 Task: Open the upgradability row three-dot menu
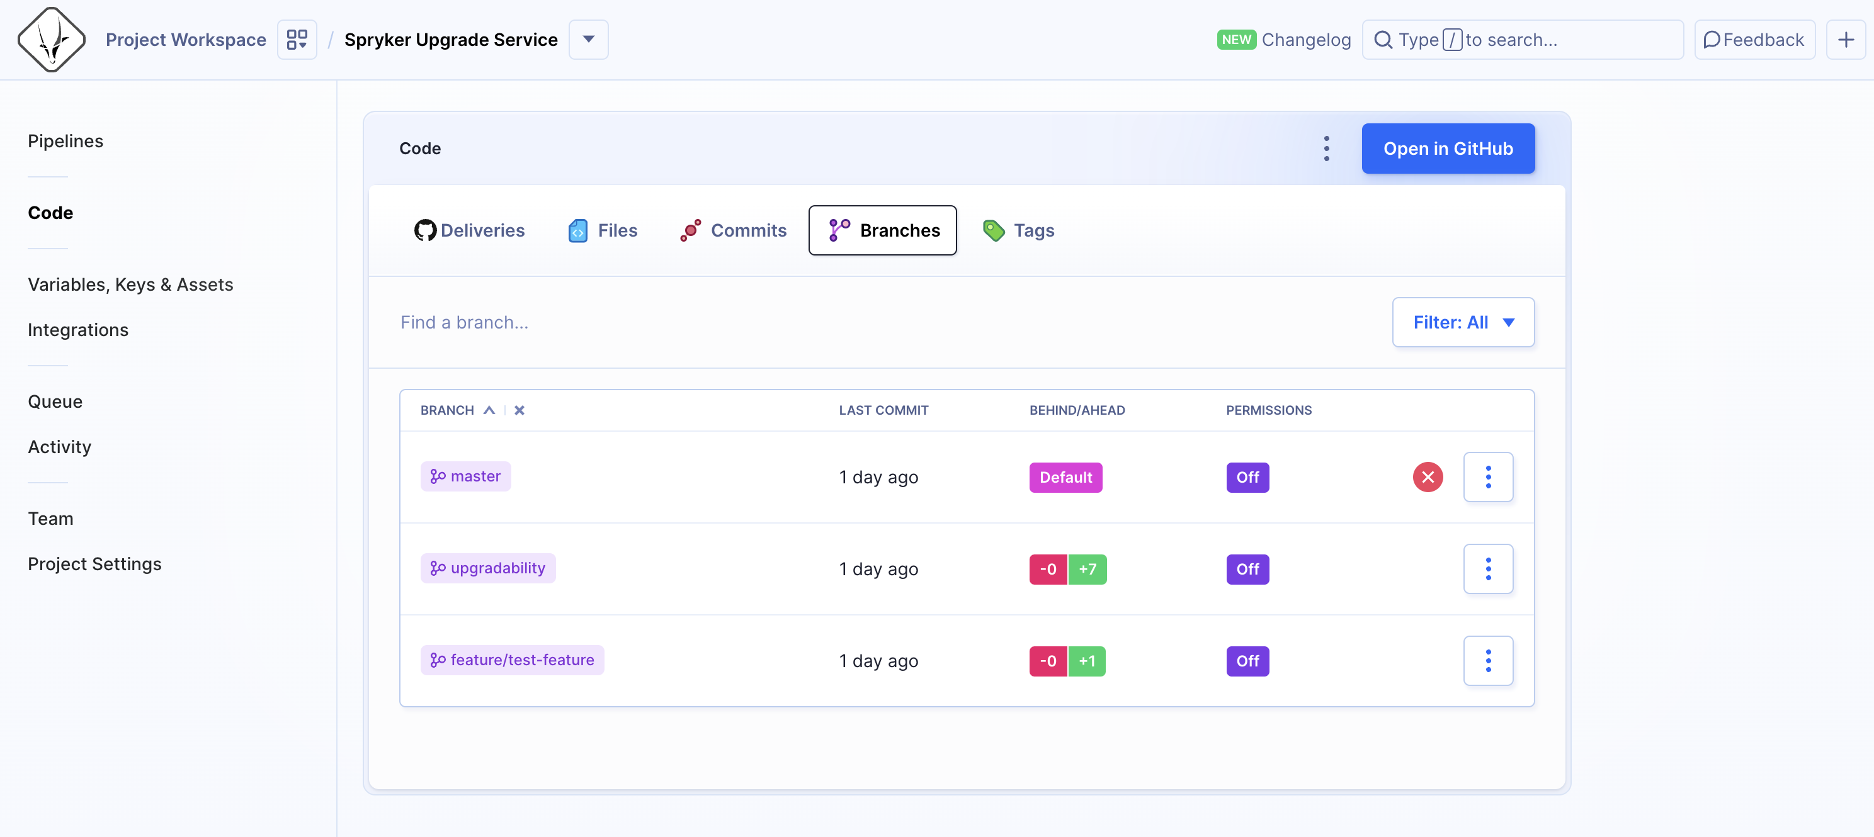1489,569
